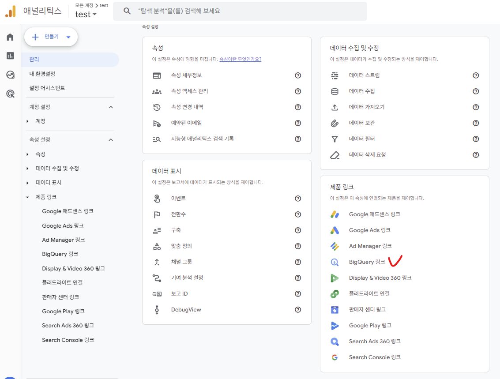Screen dimensions: 500x379
Task: Click the 속성 변경 내역 history icon
Action: pyautogui.click(x=157, y=107)
